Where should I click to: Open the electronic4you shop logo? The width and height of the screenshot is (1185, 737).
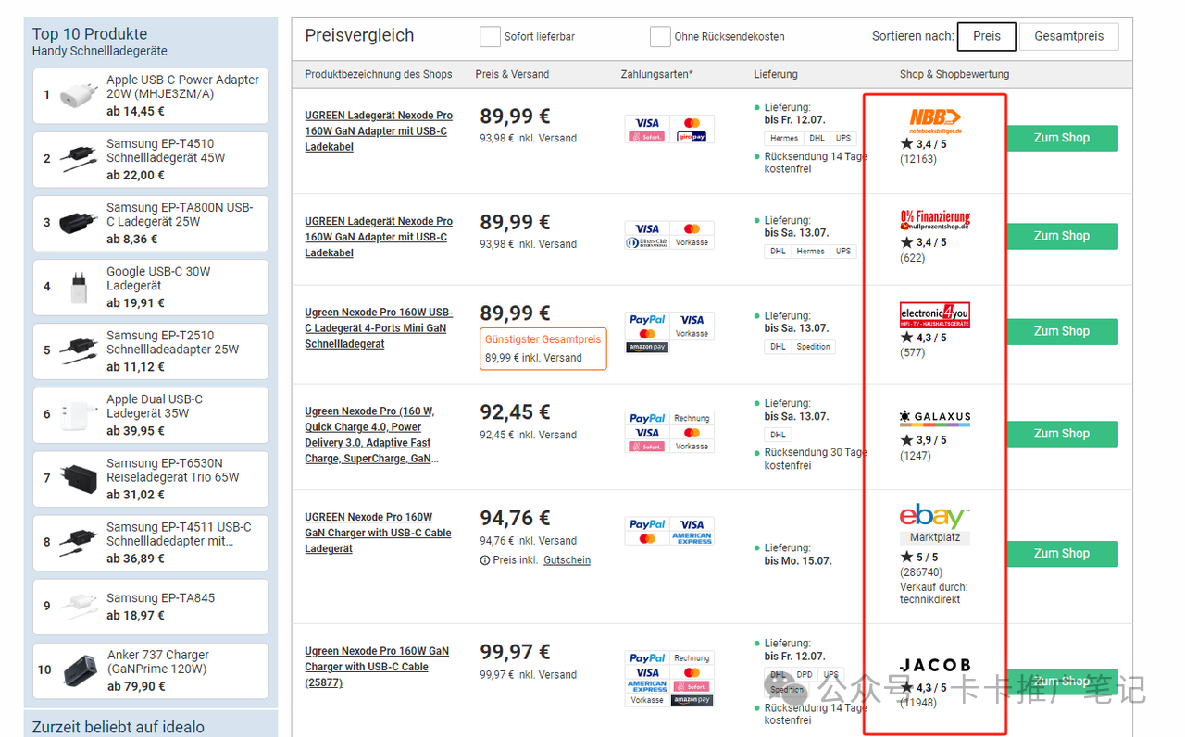coord(935,315)
